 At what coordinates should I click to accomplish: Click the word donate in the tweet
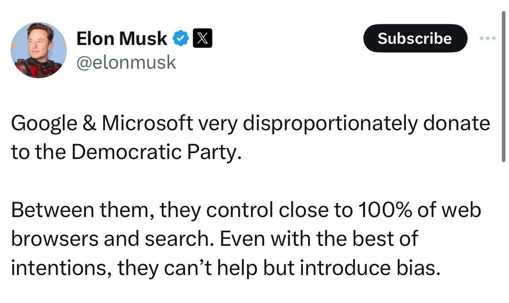(456, 124)
